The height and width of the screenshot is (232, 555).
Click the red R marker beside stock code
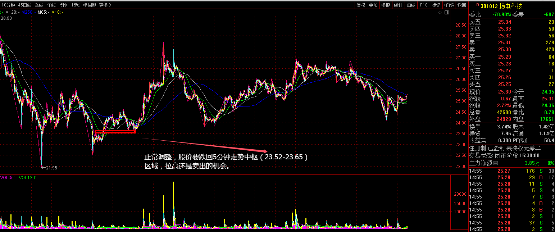(x=478, y=5)
